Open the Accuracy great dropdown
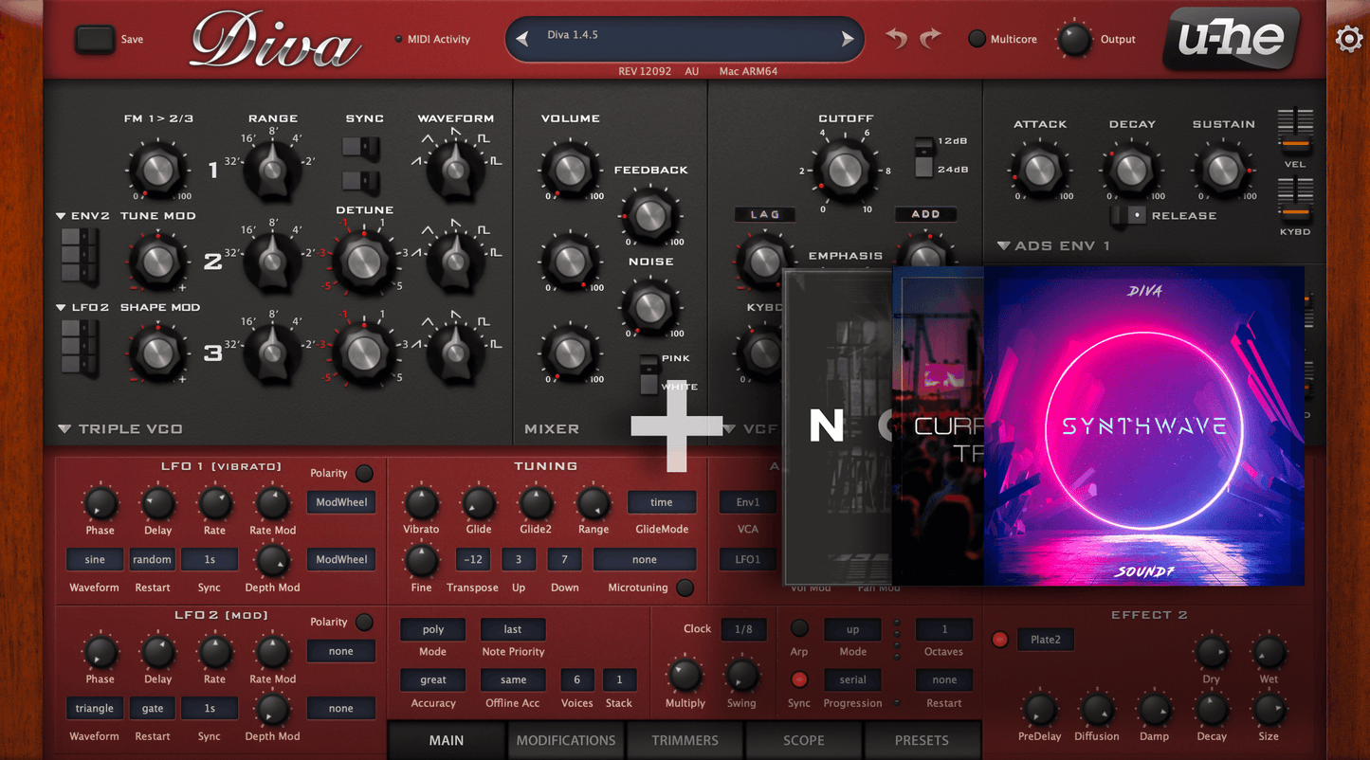Screen dimensions: 1370x760 (433, 679)
